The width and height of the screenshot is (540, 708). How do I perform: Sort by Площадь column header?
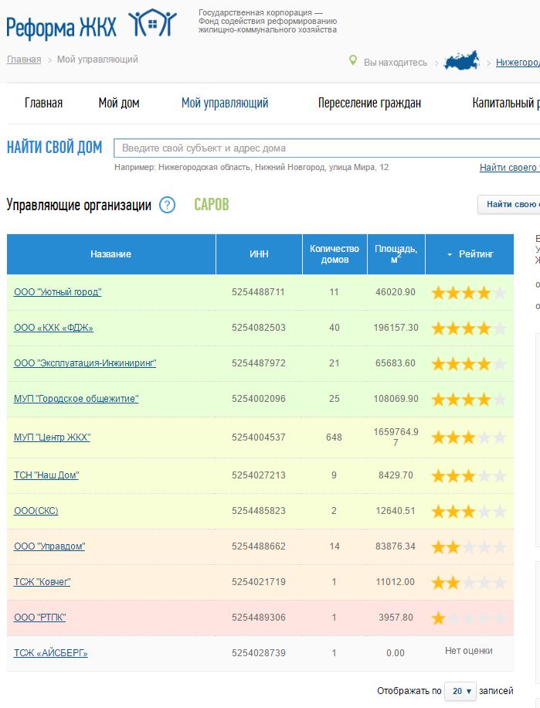pos(396,254)
